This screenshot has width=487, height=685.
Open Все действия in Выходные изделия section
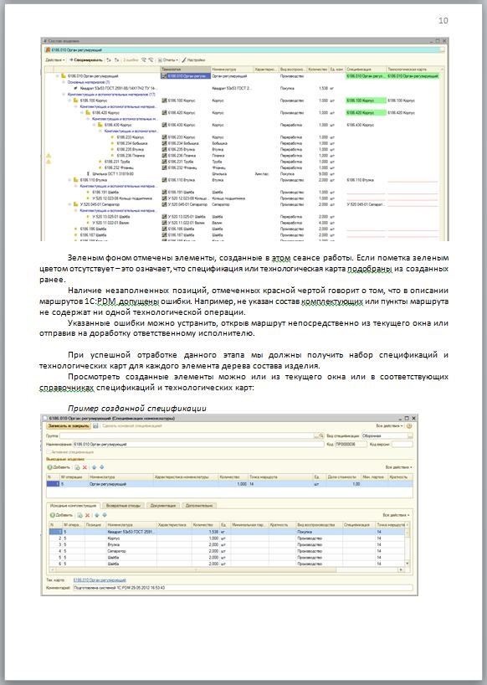[398, 467]
